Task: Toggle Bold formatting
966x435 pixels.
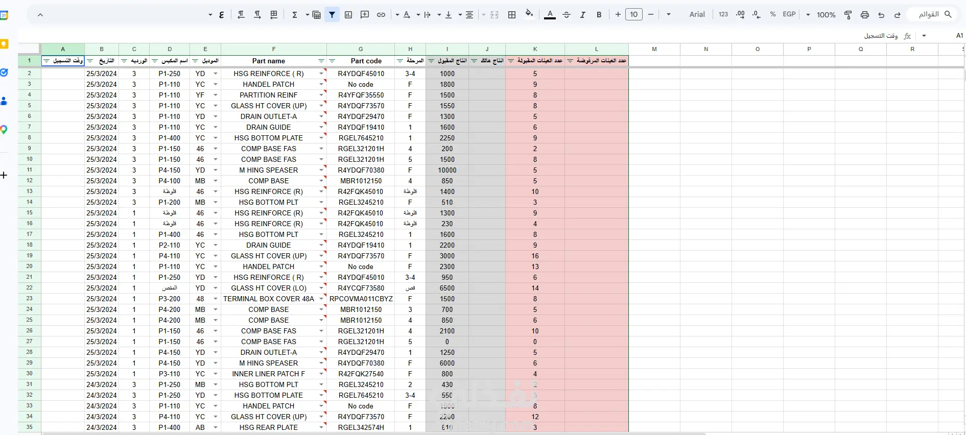Action: pyautogui.click(x=599, y=15)
